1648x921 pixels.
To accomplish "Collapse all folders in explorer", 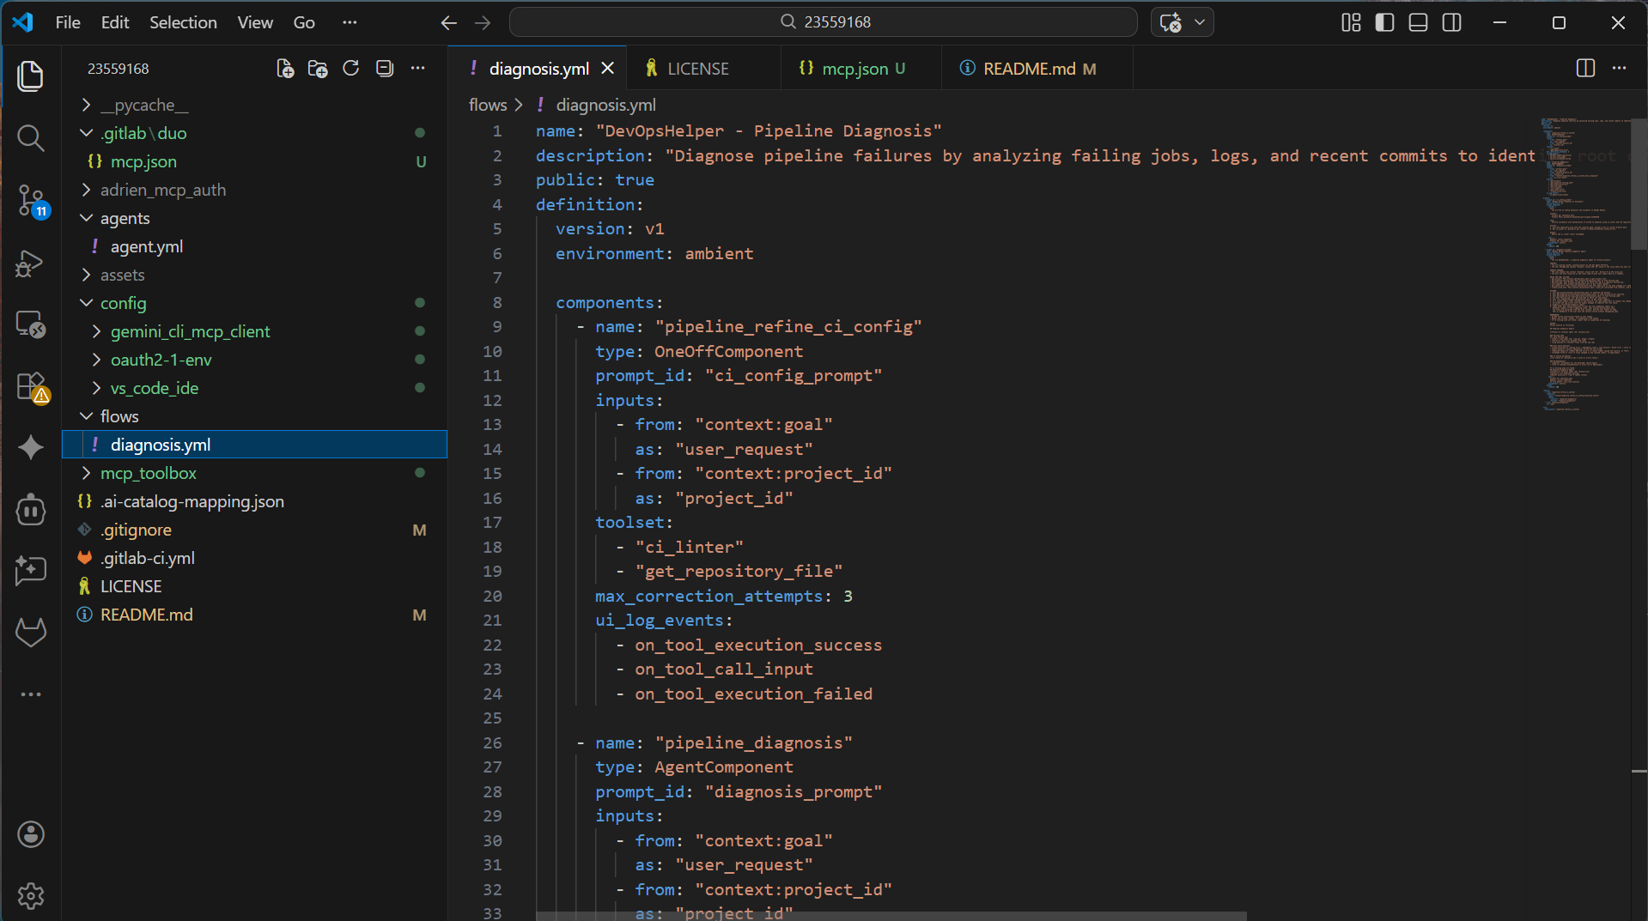I will 384,69.
